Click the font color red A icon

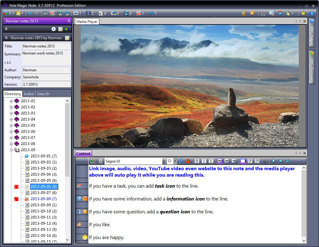pyautogui.click(x=188, y=161)
